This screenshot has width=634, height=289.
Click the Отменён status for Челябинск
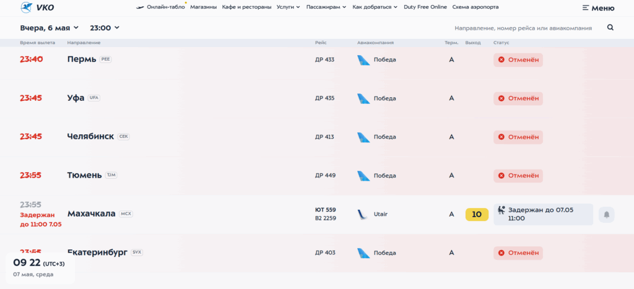pyautogui.click(x=518, y=137)
